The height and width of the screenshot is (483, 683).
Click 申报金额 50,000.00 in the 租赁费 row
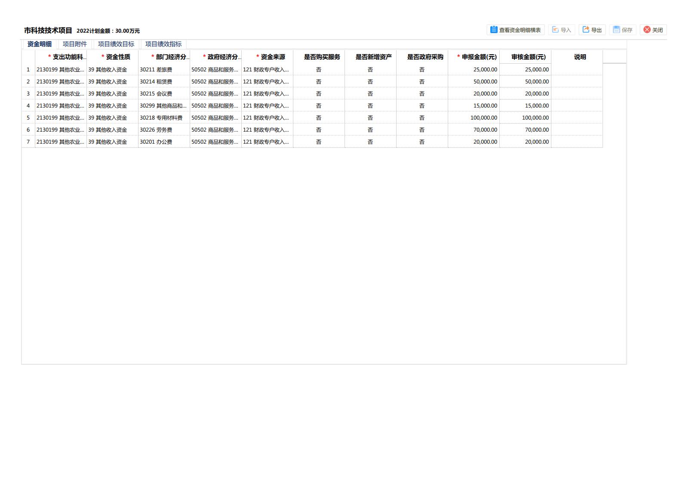click(474, 81)
